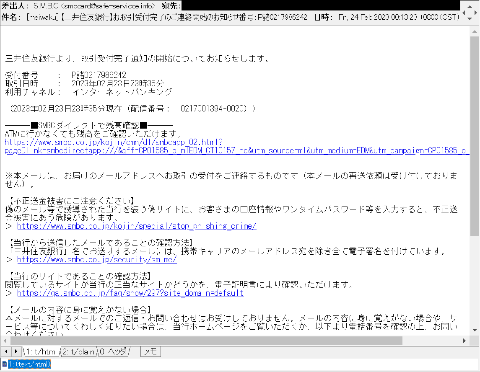This screenshot has width=480, height=372.
Task: Click header down arrow icon
Action: click(470, 19)
